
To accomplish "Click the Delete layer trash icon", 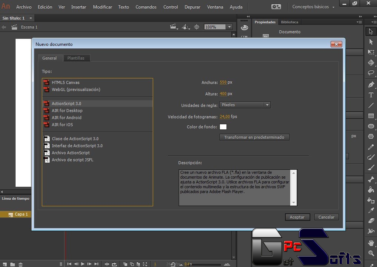I will [x=20, y=264].
